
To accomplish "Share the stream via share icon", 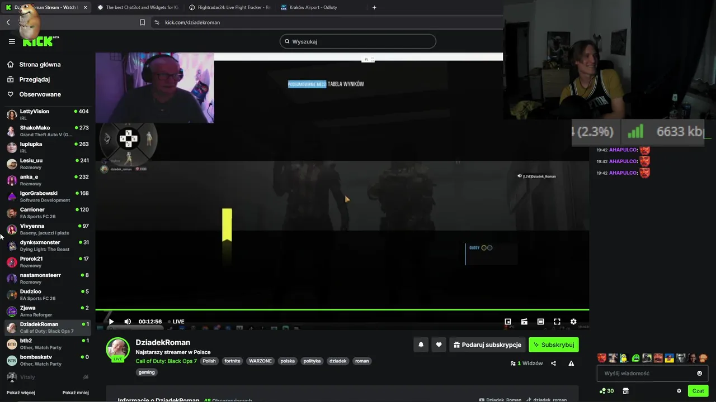I will [553, 363].
